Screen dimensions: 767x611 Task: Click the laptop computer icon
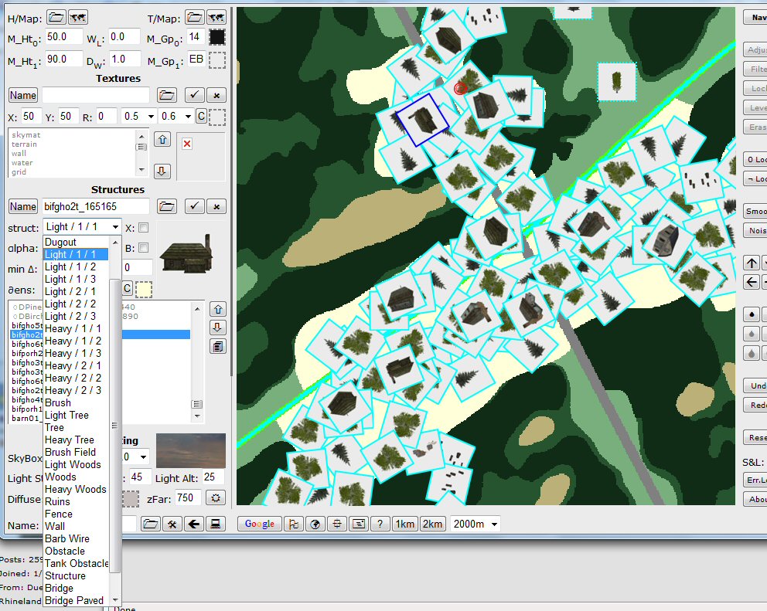pyautogui.click(x=215, y=524)
